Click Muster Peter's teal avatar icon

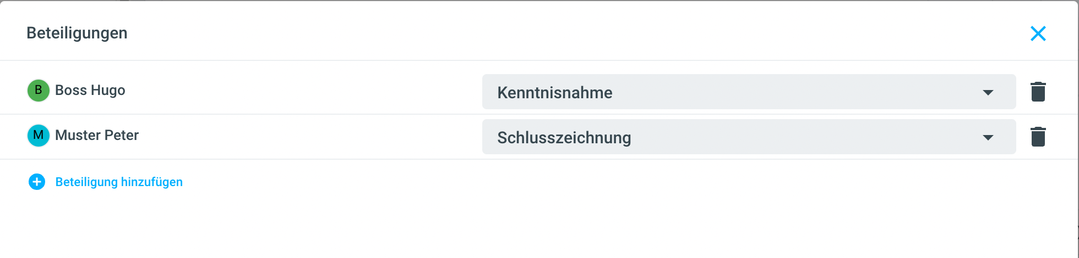(38, 136)
